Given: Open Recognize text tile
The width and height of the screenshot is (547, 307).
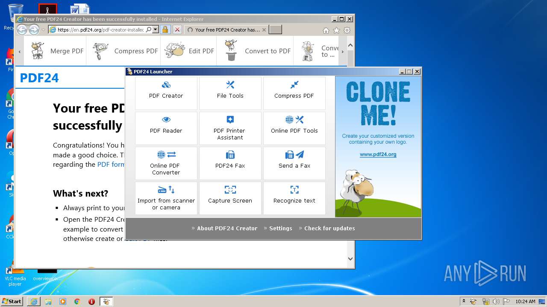Looking at the screenshot, I should pos(294,198).
